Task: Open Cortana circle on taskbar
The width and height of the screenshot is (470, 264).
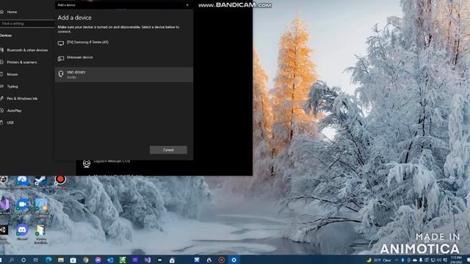Action: point(23,260)
